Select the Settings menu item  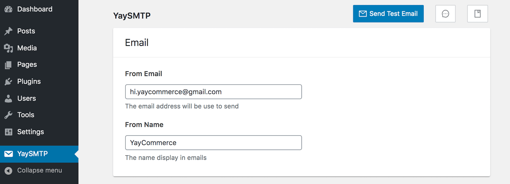[31, 132]
